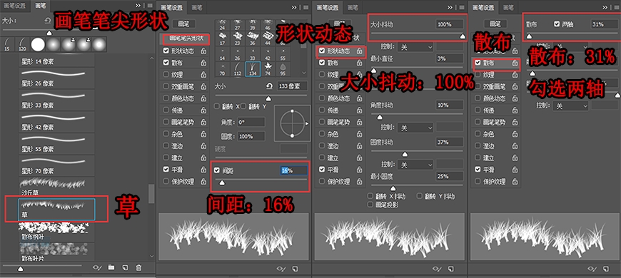Click lock icon beside 杂色 in tip shape panel
This screenshot has height=278, width=621.
pyautogui.click(x=203, y=134)
